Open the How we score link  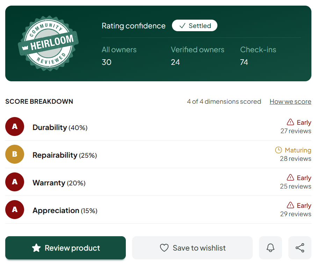pyautogui.click(x=290, y=101)
